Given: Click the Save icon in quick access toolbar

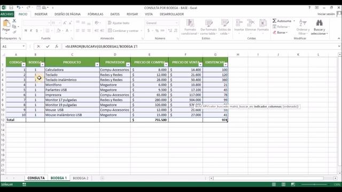Looking at the screenshot, I should 11,7.
